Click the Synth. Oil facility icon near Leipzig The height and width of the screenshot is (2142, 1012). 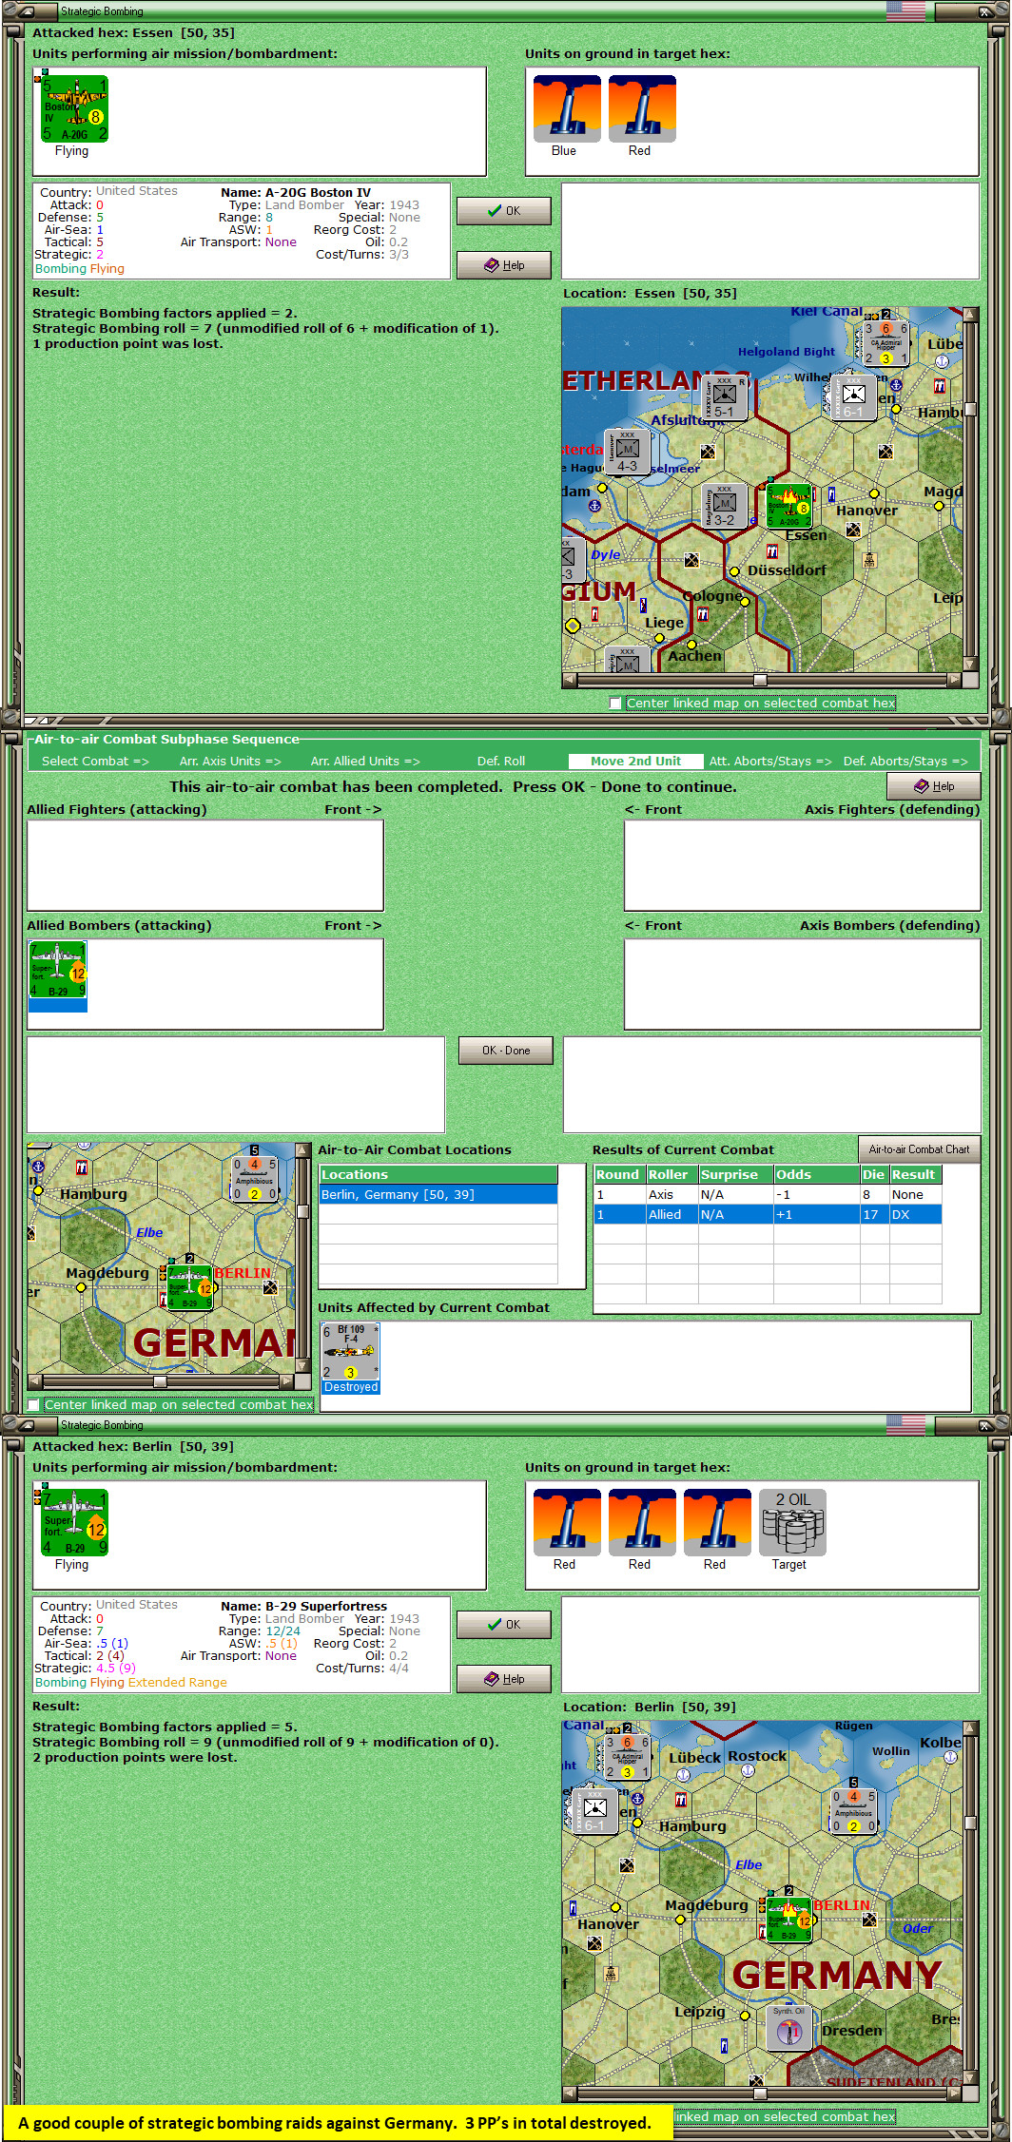pyautogui.click(x=789, y=2029)
